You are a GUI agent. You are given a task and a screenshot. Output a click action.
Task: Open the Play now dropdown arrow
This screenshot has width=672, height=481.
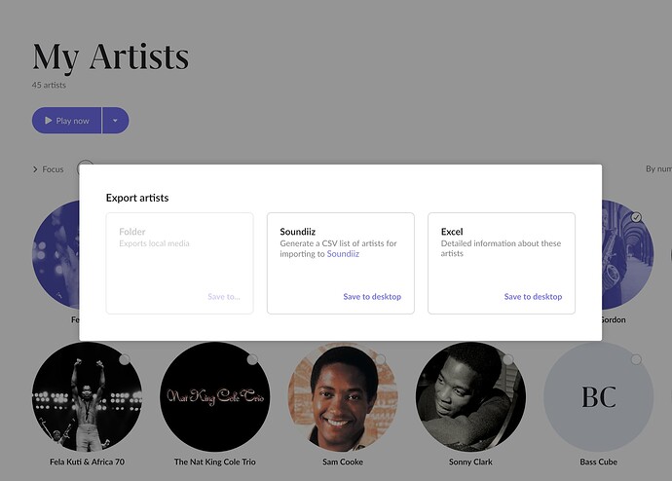tap(116, 121)
